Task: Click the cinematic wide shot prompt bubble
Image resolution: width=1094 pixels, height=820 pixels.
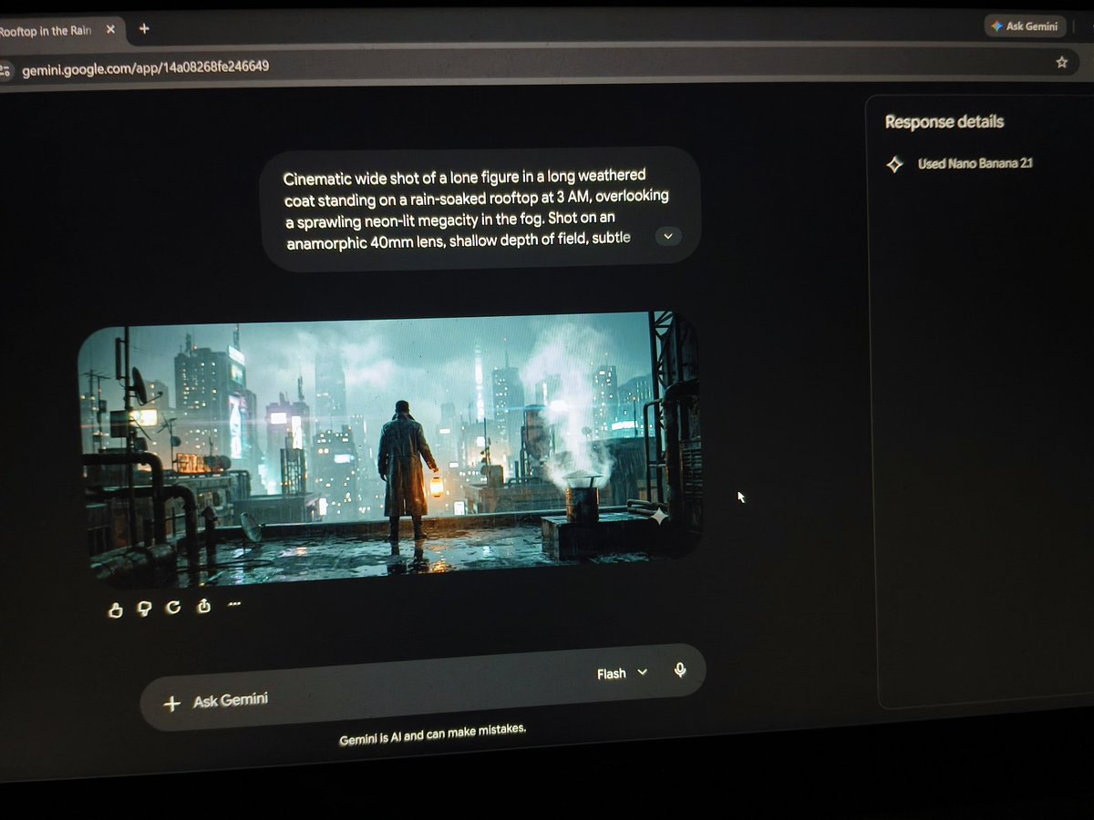Action: (x=480, y=209)
